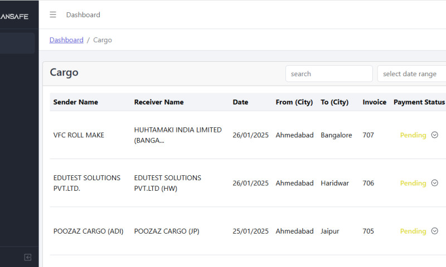Toggle sidebar with the hamburger menu icon

pyautogui.click(x=53, y=14)
